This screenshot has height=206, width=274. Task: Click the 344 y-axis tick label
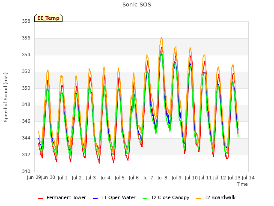tap(26, 138)
